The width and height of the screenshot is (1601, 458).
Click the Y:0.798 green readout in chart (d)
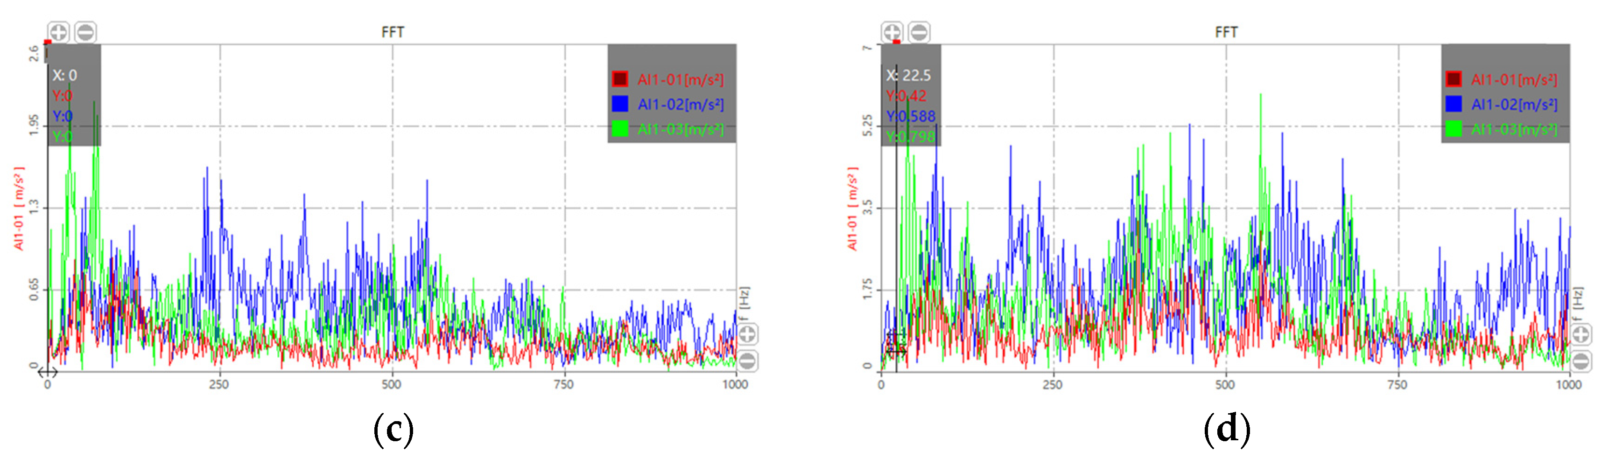(911, 137)
